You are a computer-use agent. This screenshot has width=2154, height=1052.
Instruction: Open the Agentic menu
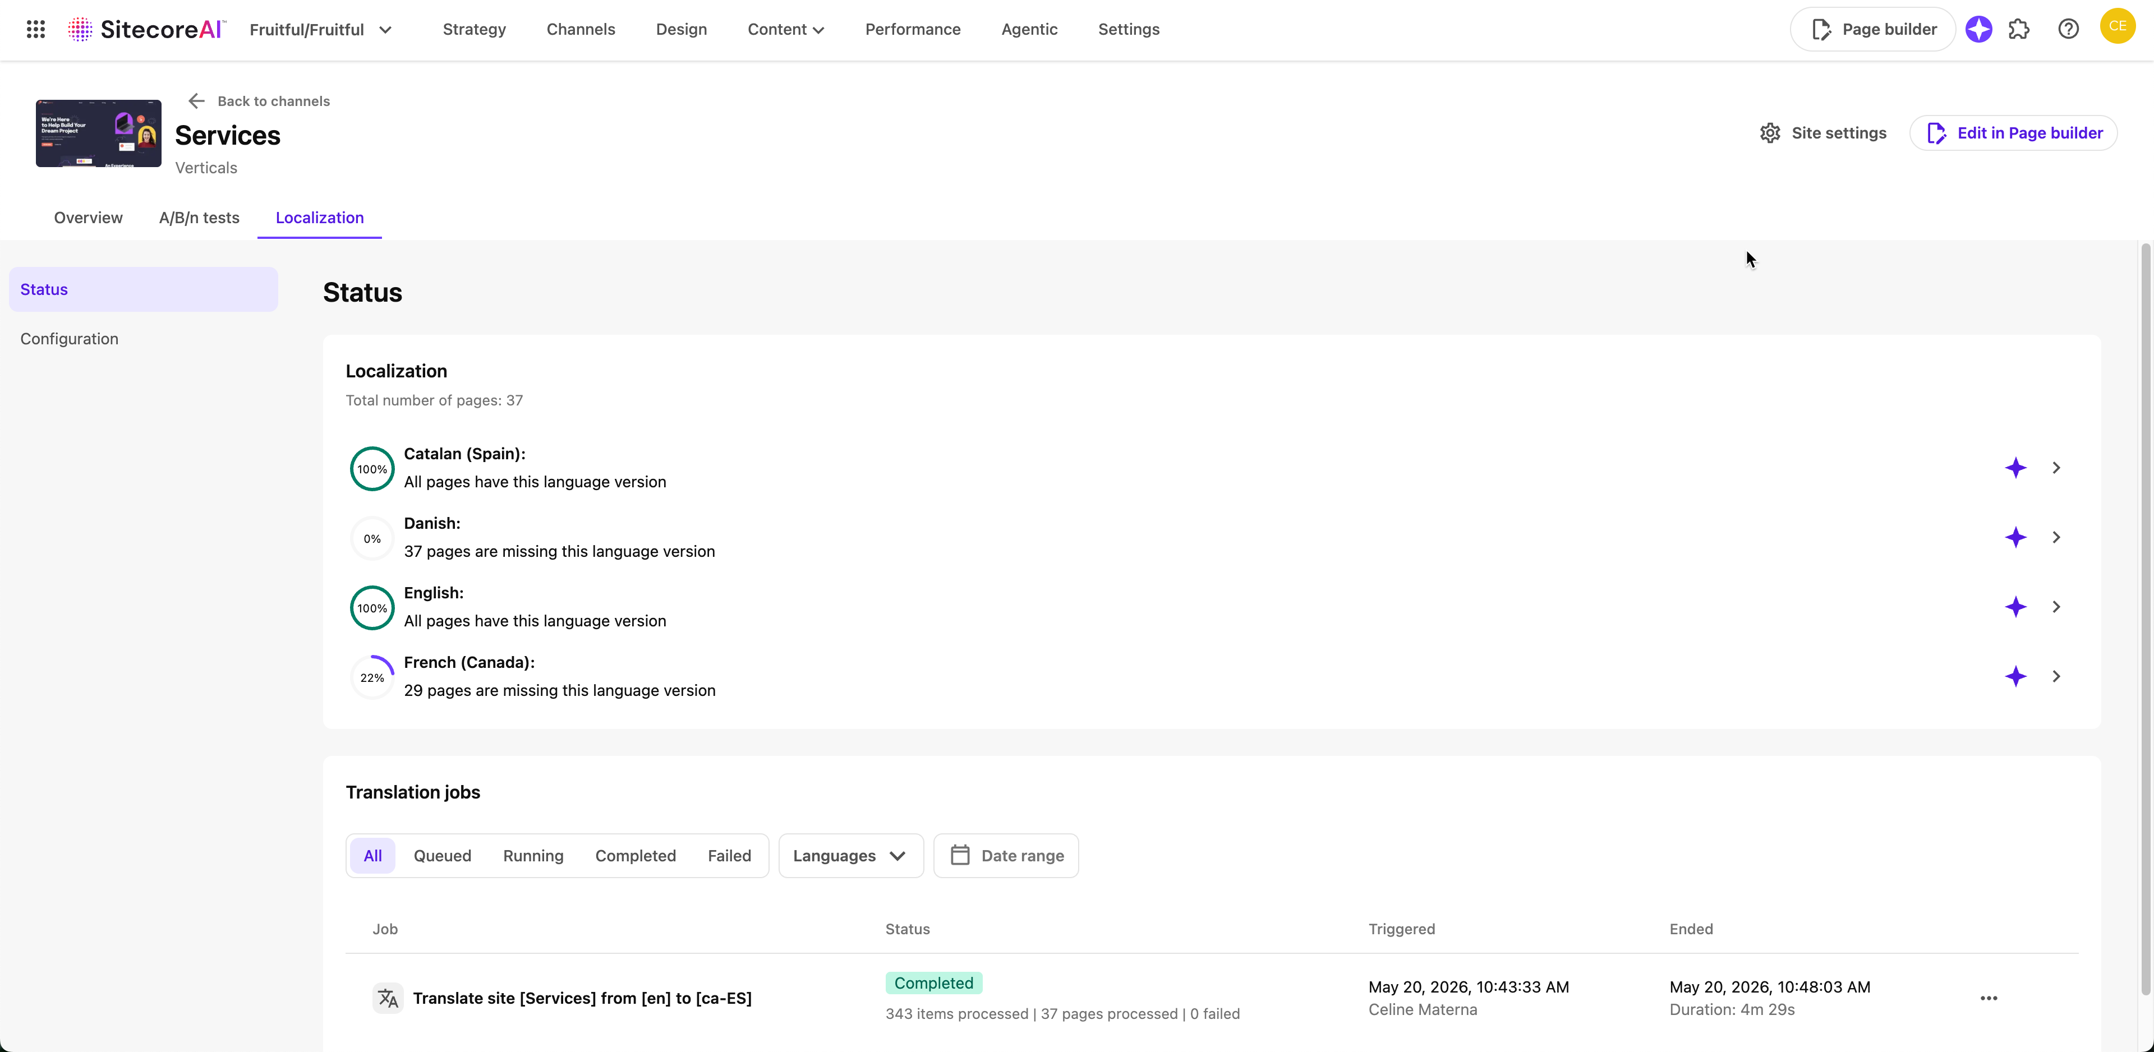point(1029,29)
